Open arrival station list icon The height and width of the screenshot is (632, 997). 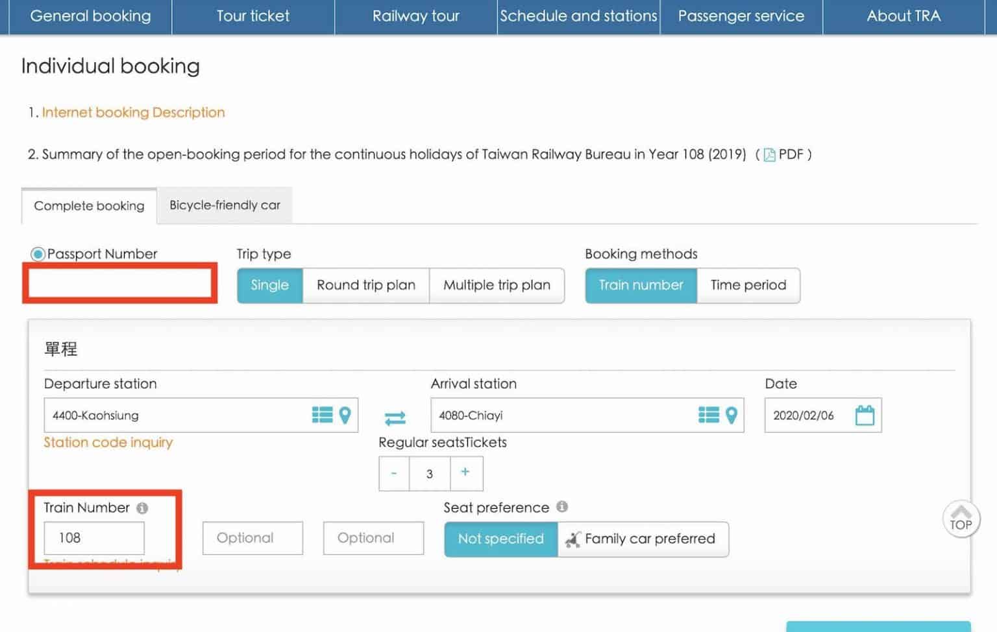708,415
